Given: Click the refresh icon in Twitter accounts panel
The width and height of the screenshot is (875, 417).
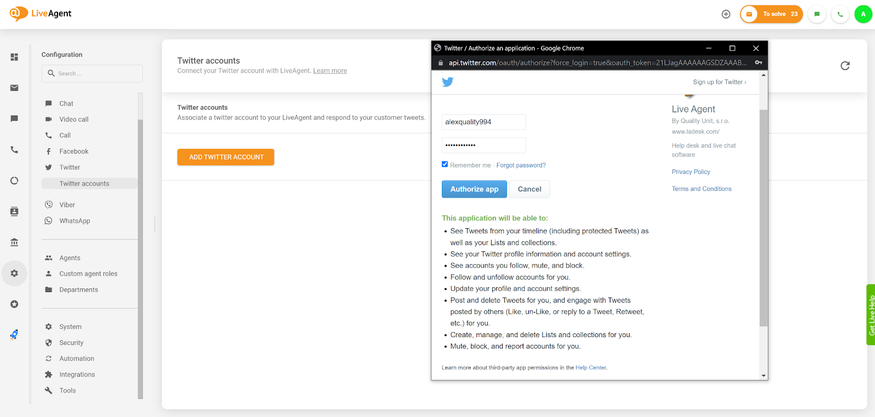Looking at the screenshot, I should click(x=845, y=66).
